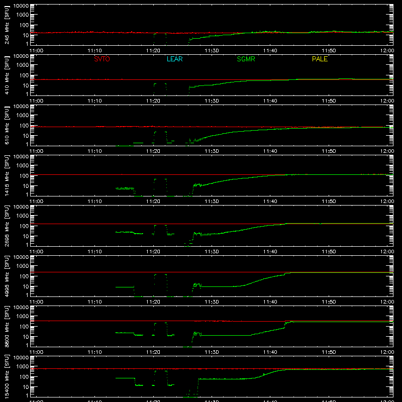402x402 pixels.
Task: Select the 1415 MHz [SFU] axis label
Action: pos(7,176)
